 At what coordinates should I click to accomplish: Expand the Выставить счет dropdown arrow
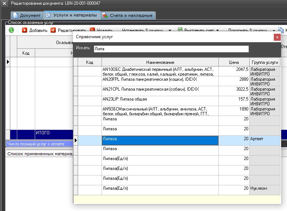click(218, 30)
